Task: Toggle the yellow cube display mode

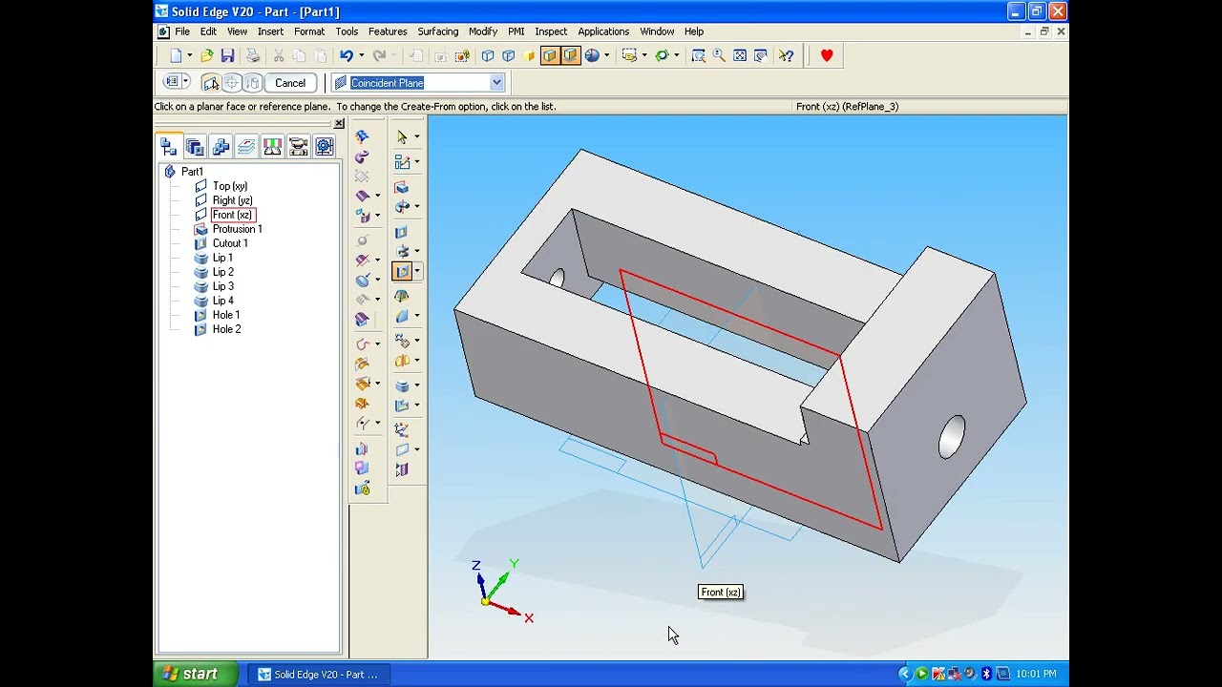Action: (529, 55)
